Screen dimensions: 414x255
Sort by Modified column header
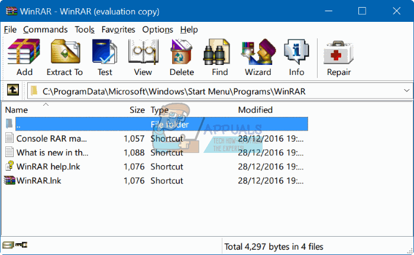[255, 110]
